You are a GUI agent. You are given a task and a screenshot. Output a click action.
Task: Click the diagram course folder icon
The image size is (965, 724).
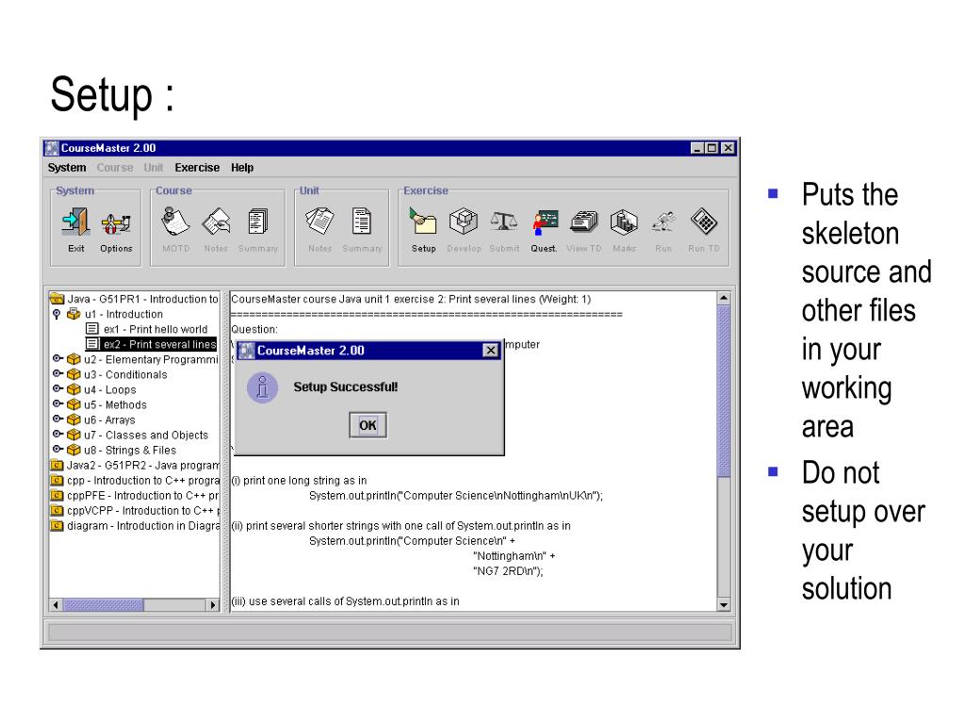tap(57, 525)
